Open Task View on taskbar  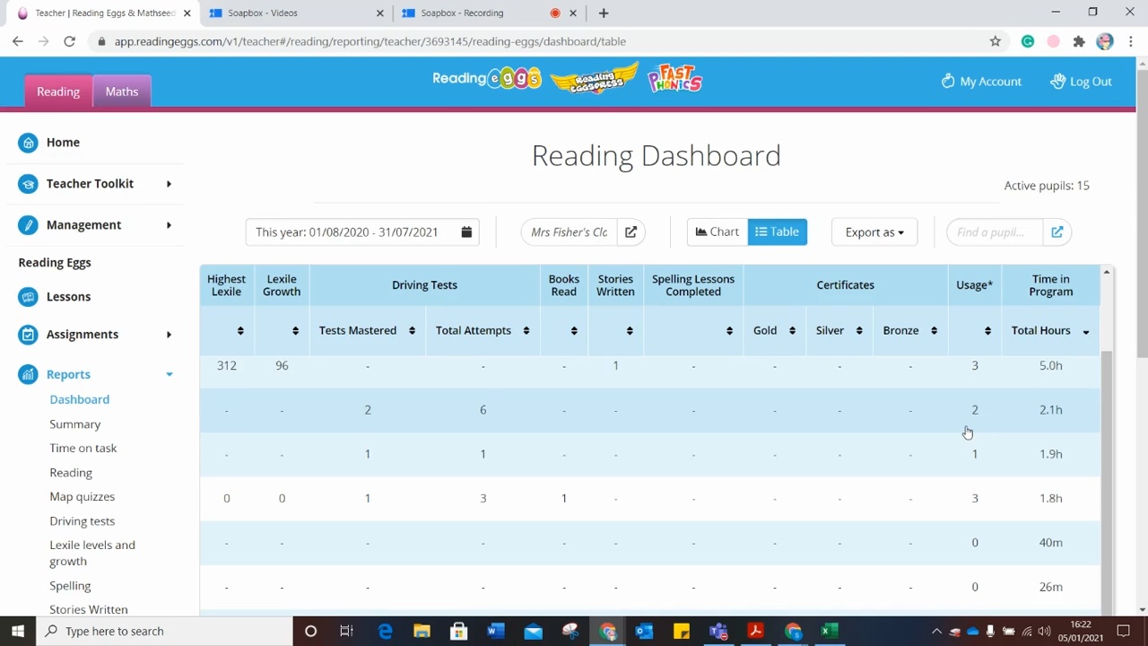[x=346, y=631]
